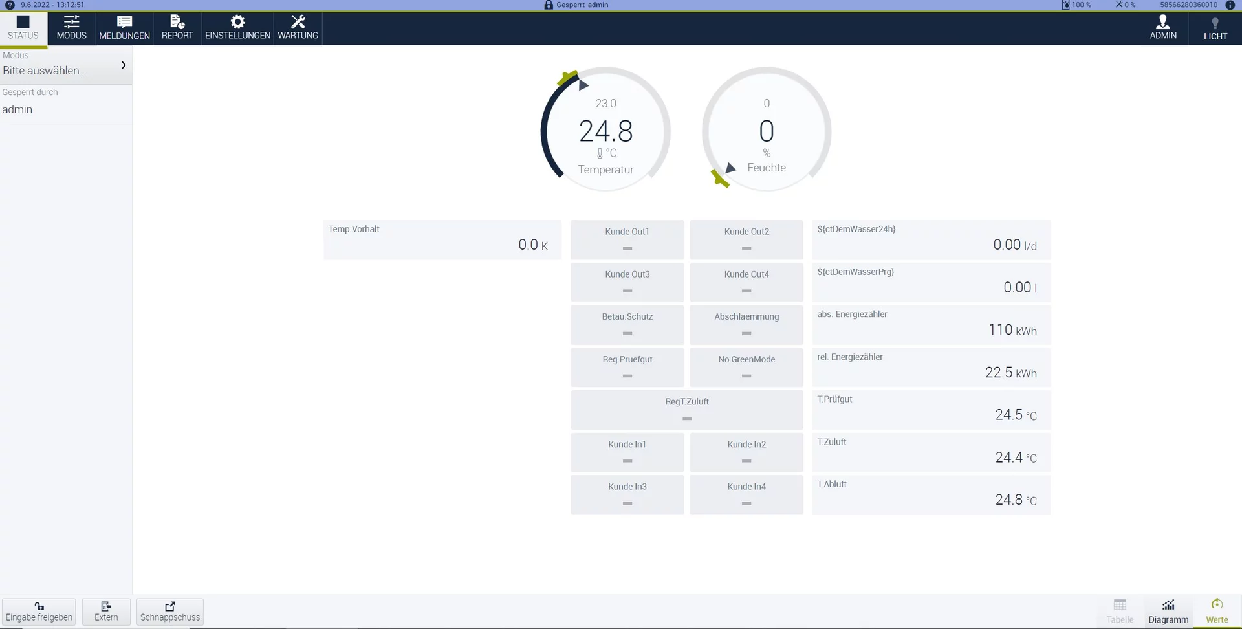Open the MELDUNGEN messages tab

click(125, 28)
